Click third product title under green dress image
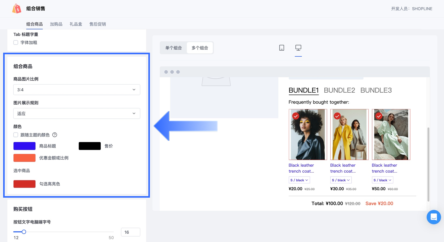The height and width of the screenshot is (242, 444). pos(384,168)
